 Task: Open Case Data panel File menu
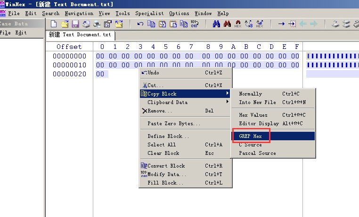pyautogui.click(x=5, y=32)
